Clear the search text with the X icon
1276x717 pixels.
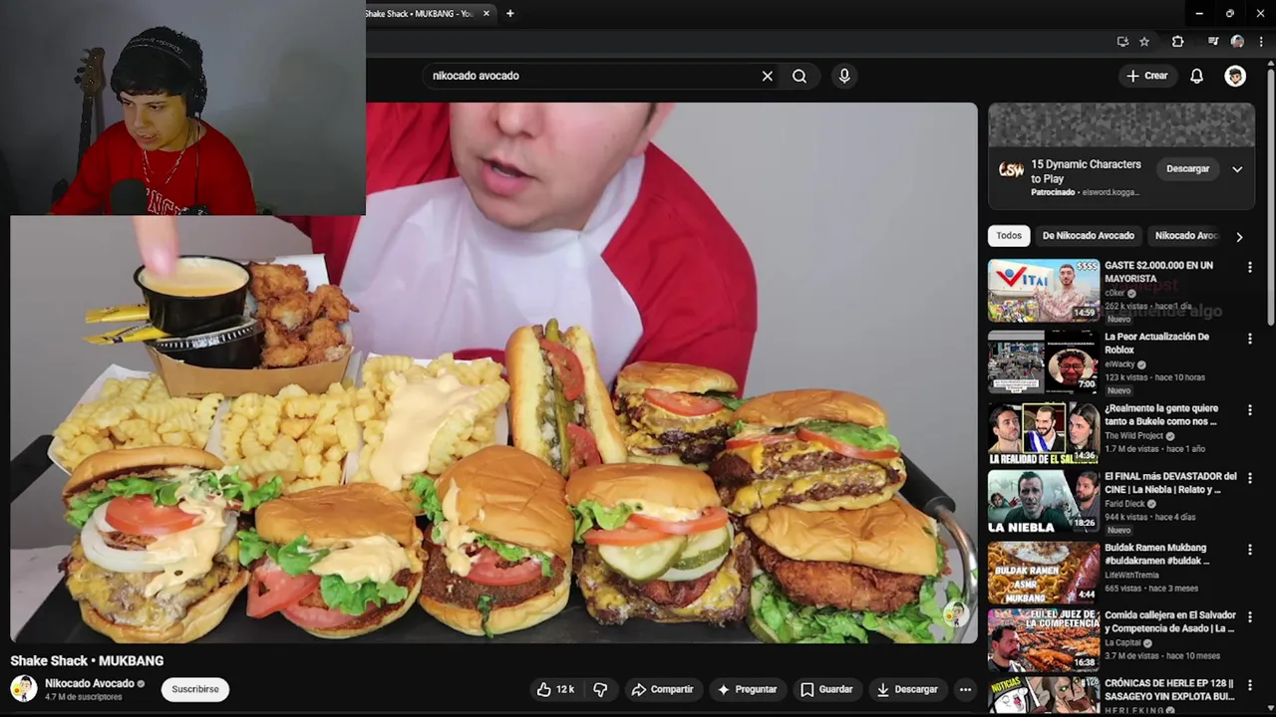[x=768, y=76]
